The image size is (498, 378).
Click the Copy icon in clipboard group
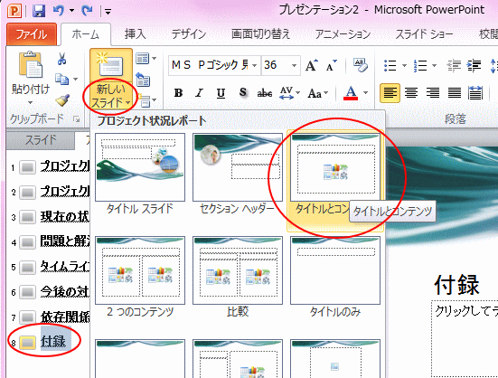tap(62, 79)
